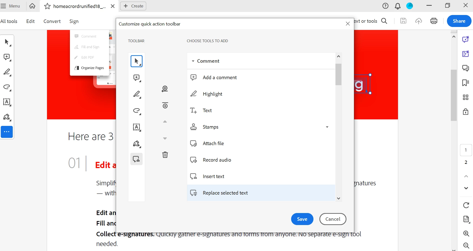Click the page display settings icon
Viewport: 473px width, 251px height.
466,219
